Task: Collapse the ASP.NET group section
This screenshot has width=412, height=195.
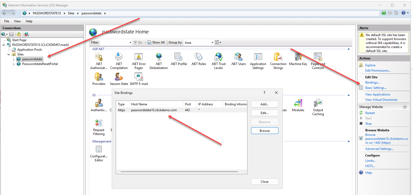Action: pos(349,49)
